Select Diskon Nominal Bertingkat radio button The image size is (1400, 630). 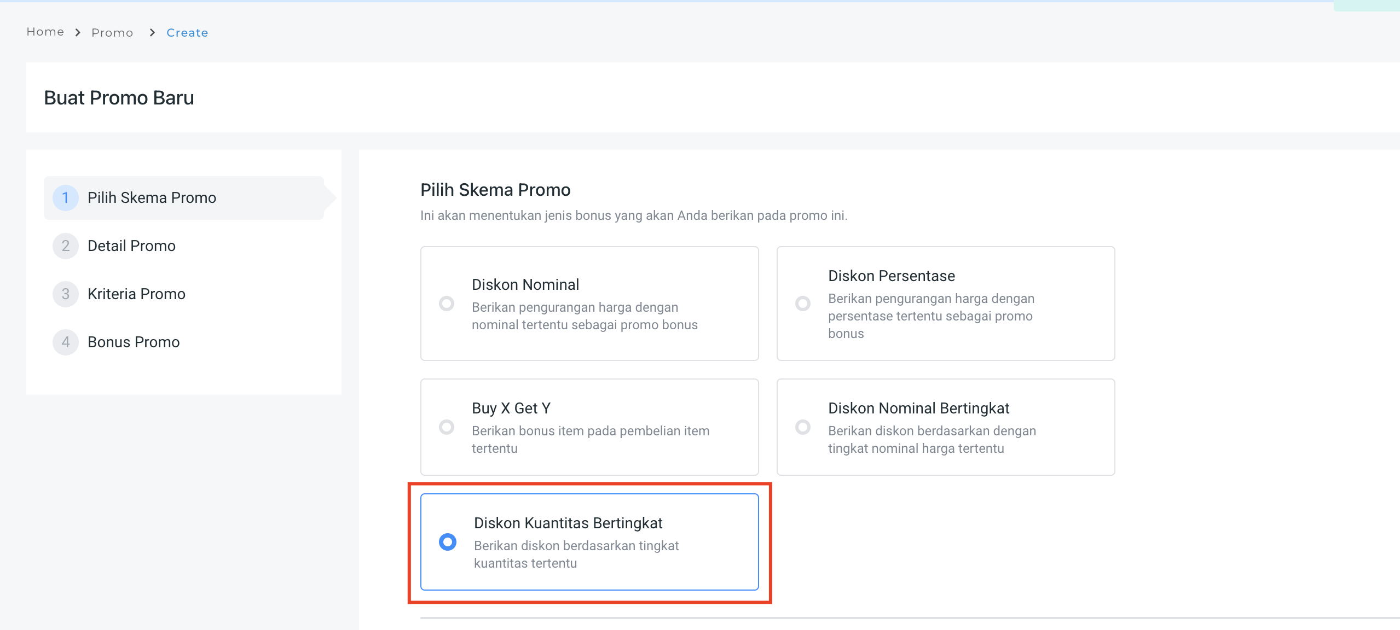[803, 427]
